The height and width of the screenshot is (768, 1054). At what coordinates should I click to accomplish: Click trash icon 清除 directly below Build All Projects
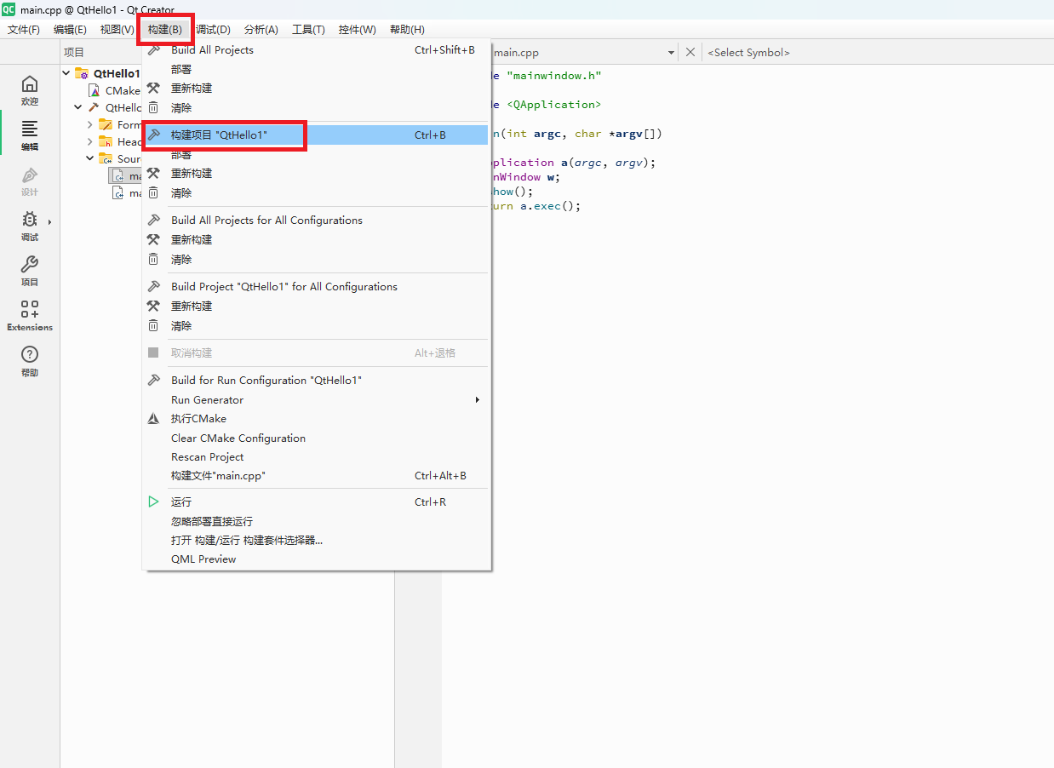(153, 107)
